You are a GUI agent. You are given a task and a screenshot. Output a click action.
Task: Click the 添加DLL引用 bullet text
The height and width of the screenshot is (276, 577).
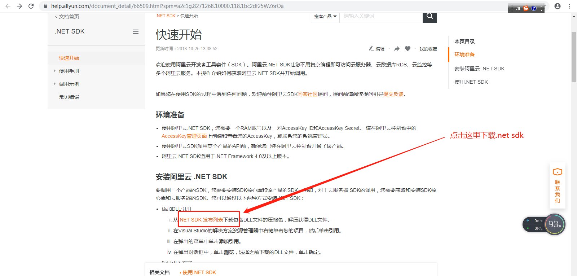click(x=176, y=209)
